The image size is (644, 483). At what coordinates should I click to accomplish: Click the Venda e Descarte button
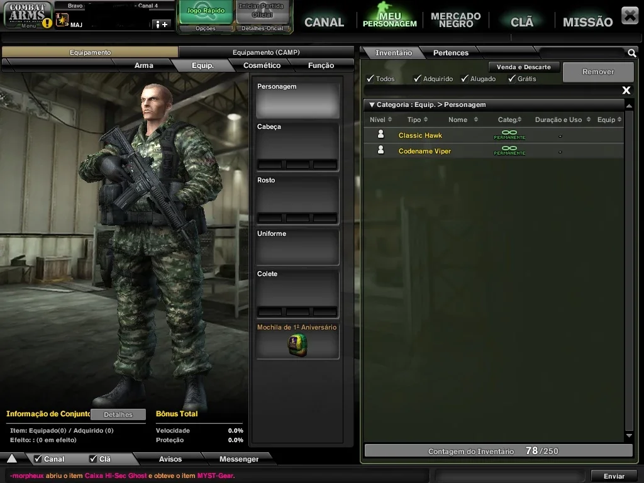pos(524,67)
